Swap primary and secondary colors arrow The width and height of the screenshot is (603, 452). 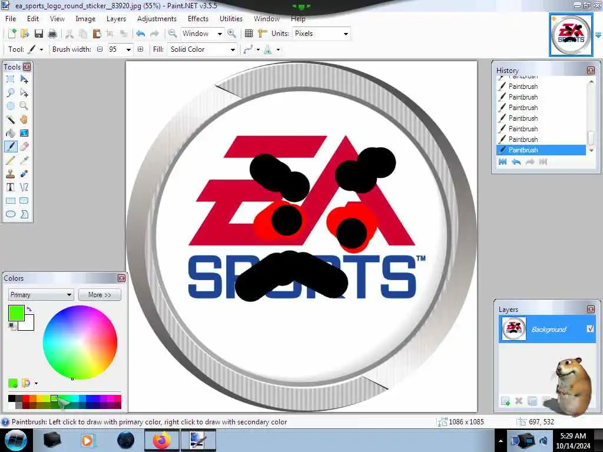(29, 309)
